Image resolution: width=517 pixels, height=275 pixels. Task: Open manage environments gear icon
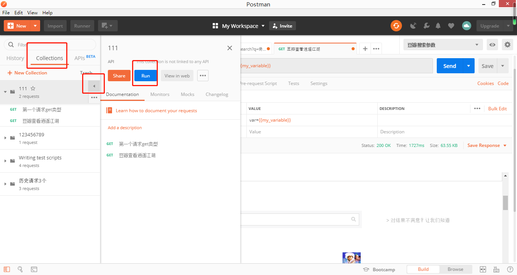pyautogui.click(x=508, y=45)
